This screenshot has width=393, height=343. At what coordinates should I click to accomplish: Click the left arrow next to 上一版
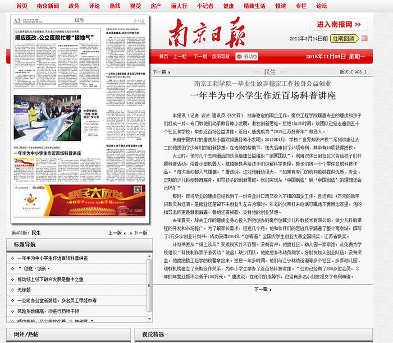[x=125, y=232]
